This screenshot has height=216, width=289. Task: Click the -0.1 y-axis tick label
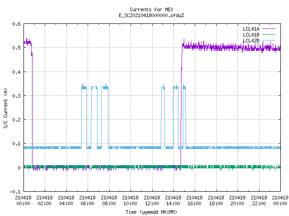(x=15, y=192)
